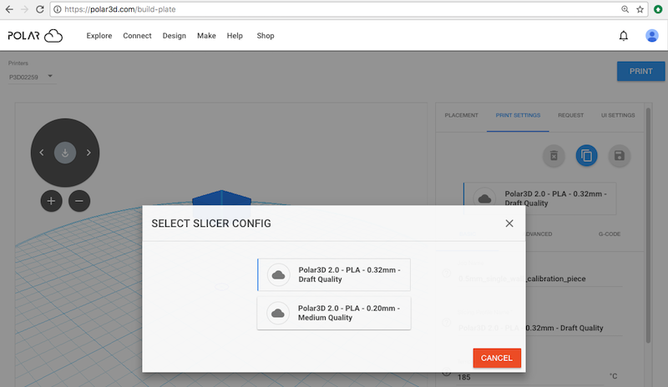
Task: Open the Explore menu
Action: (99, 36)
